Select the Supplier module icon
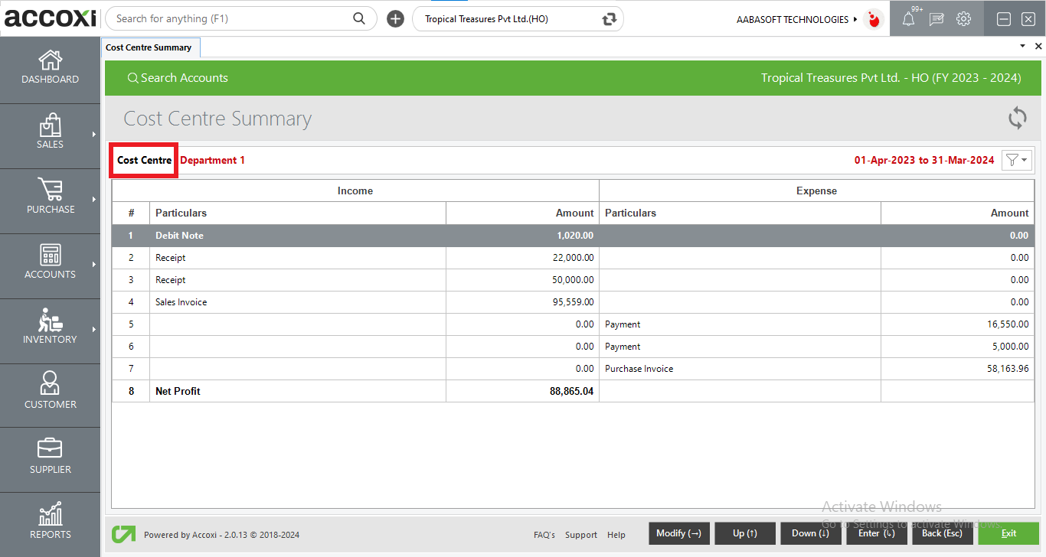1046x557 pixels. pyautogui.click(x=50, y=458)
